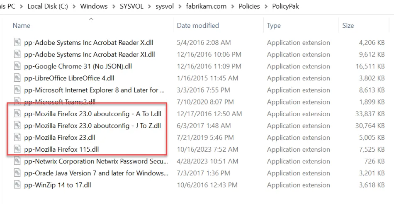Expand the chevron after Windows in address bar
Image resolution: width=394 pixels, height=204 pixels.
pyautogui.click(x=113, y=6)
